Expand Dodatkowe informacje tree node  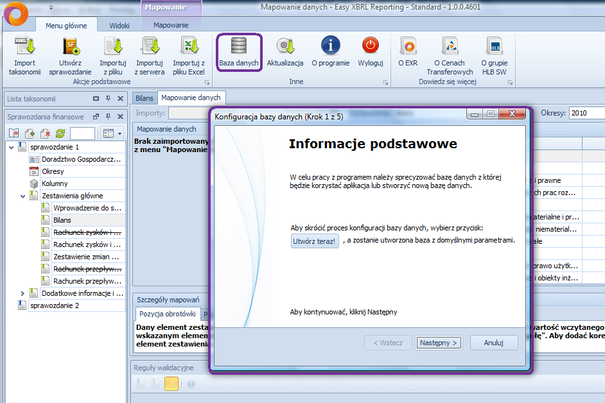point(22,294)
